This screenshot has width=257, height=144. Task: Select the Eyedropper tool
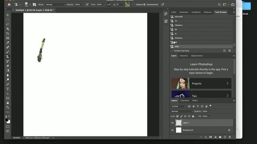point(8,43)
